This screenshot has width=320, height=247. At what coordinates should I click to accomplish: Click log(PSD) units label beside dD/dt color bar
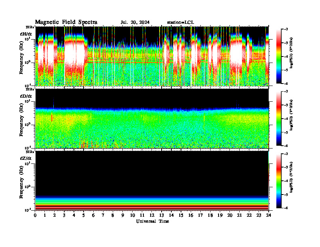(x=291, y=115)
